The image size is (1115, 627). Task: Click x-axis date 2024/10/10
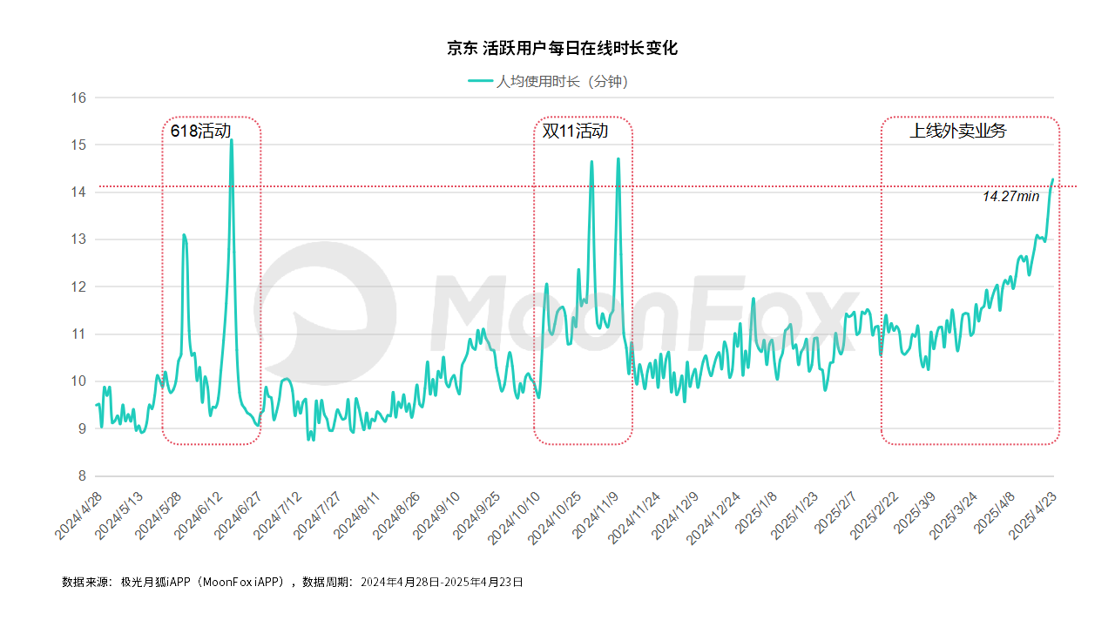[x=515, y=517]
